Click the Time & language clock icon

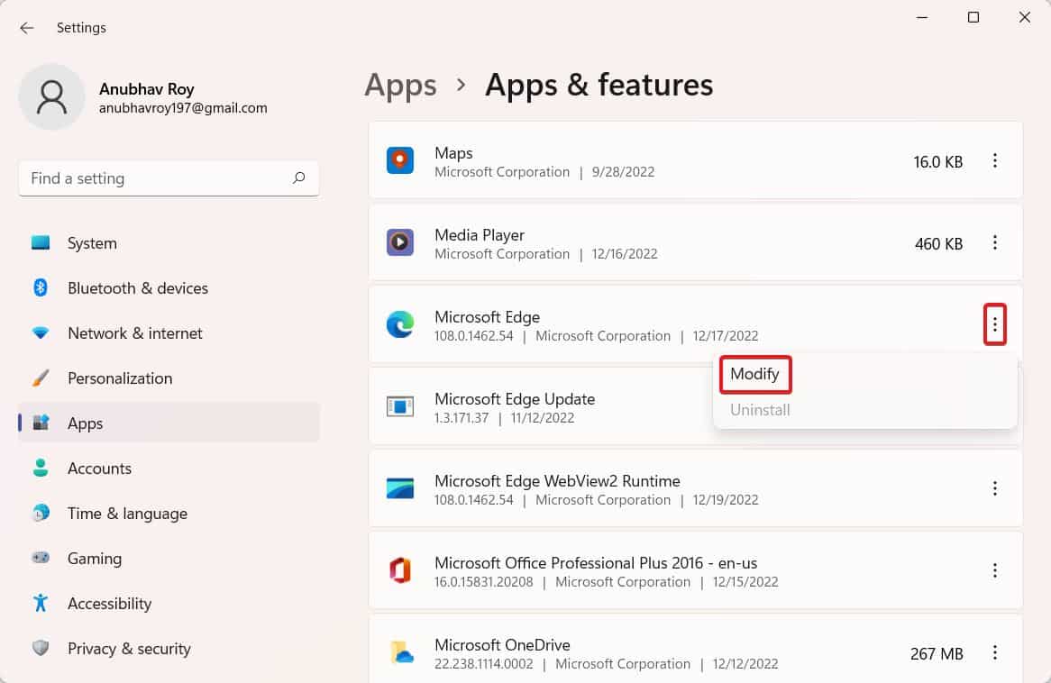[x=41, y=513]
